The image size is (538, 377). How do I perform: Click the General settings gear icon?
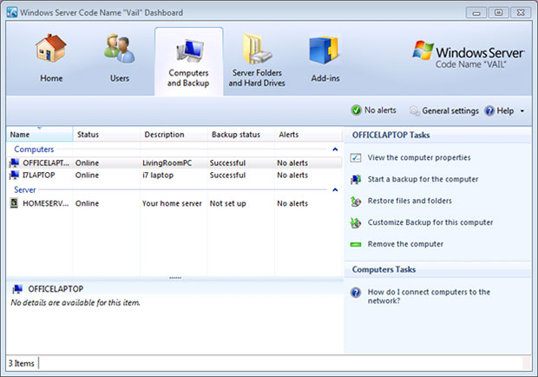coord(414,110)
